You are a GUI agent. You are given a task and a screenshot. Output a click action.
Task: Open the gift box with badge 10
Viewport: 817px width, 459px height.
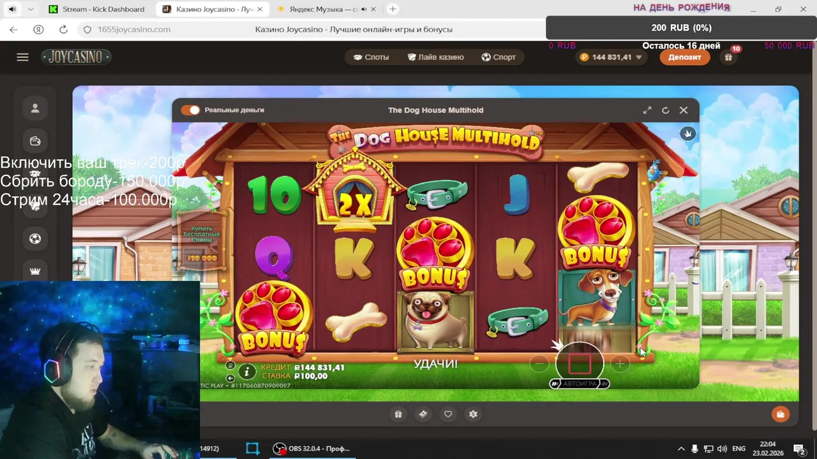[x=728, y=57]
